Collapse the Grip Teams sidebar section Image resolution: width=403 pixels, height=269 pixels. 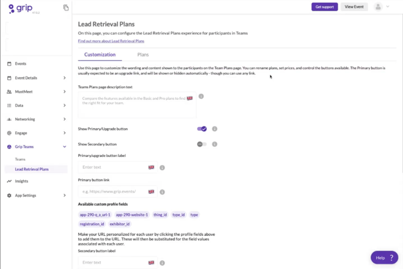click(64, 147)
